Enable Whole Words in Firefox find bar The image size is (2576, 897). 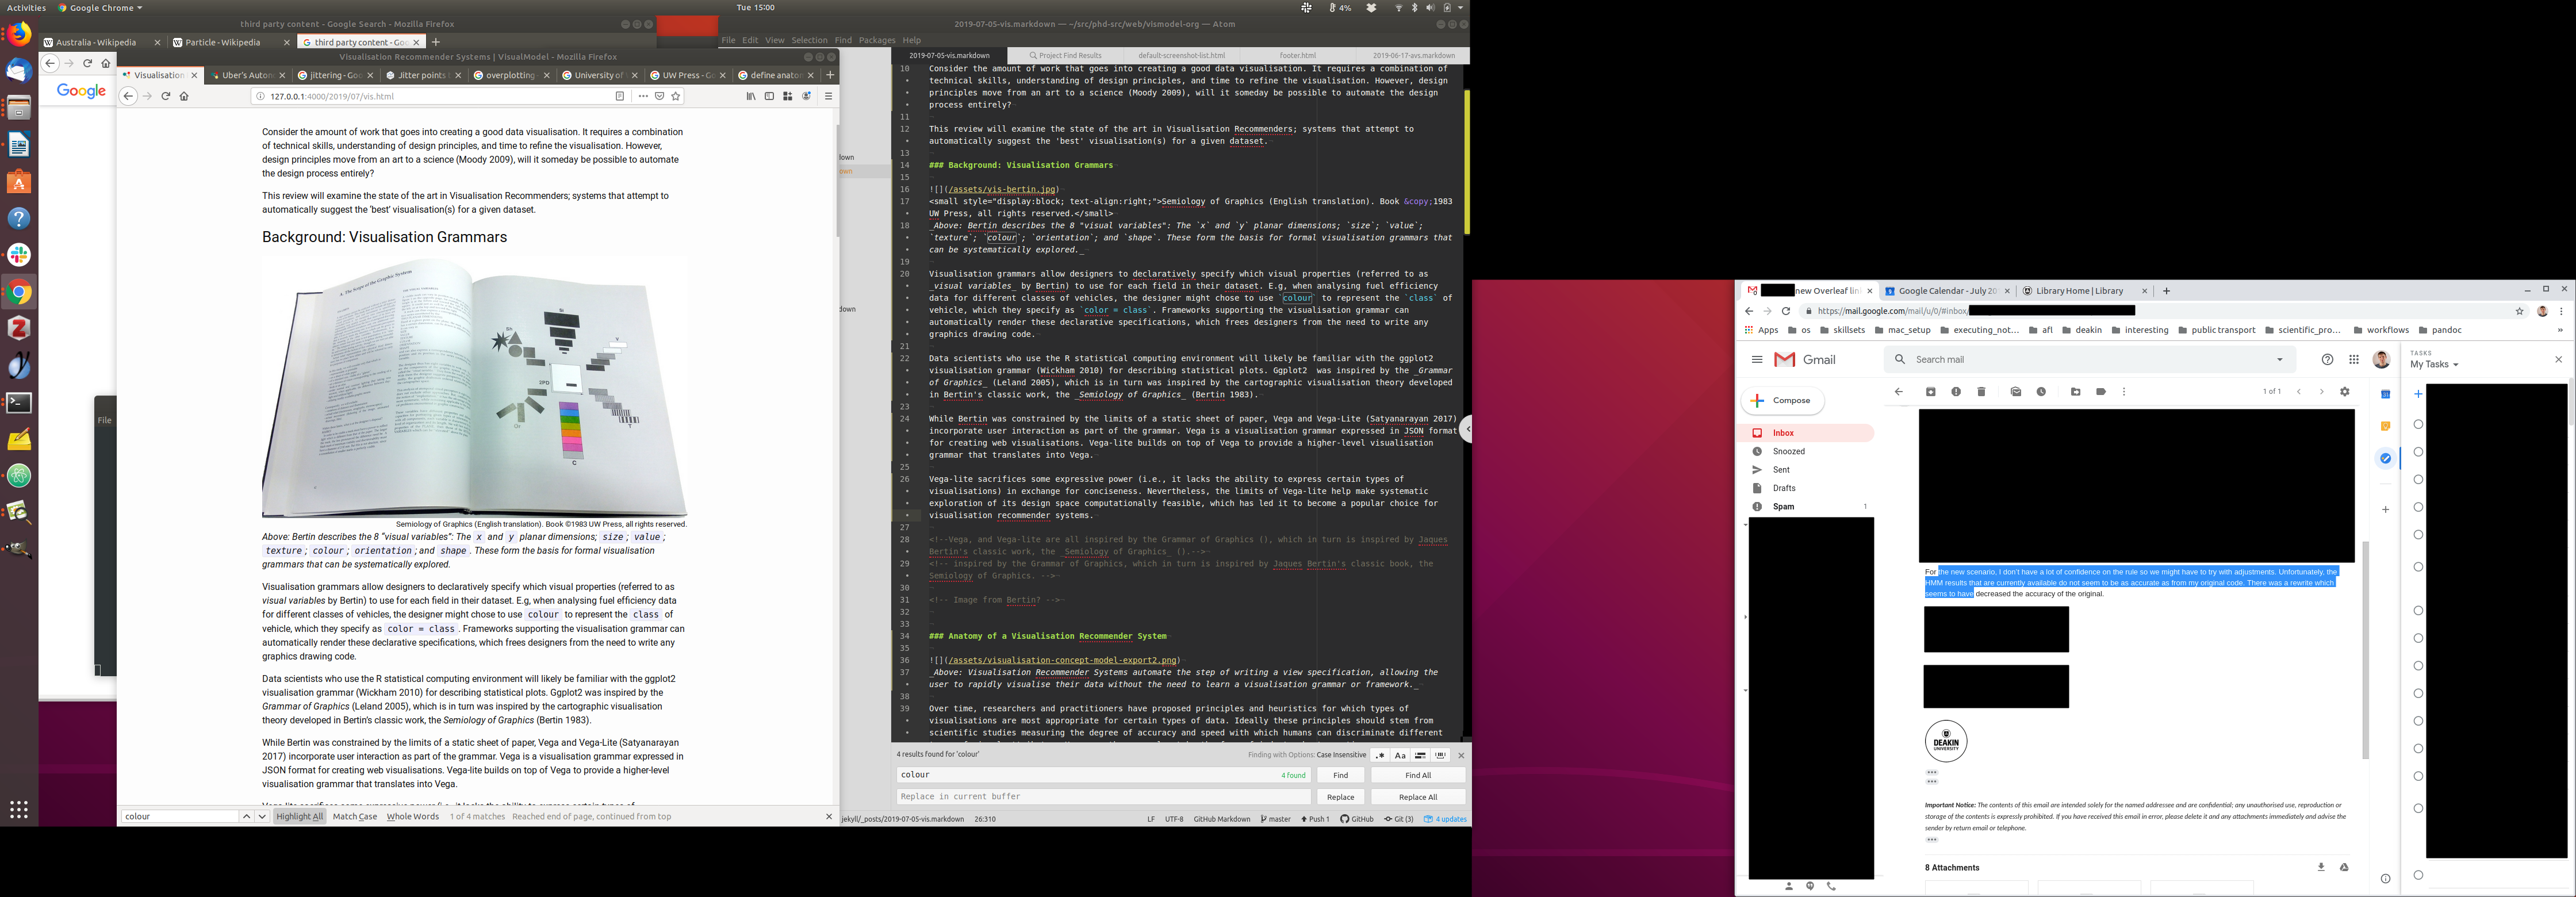tap(412, 816)
